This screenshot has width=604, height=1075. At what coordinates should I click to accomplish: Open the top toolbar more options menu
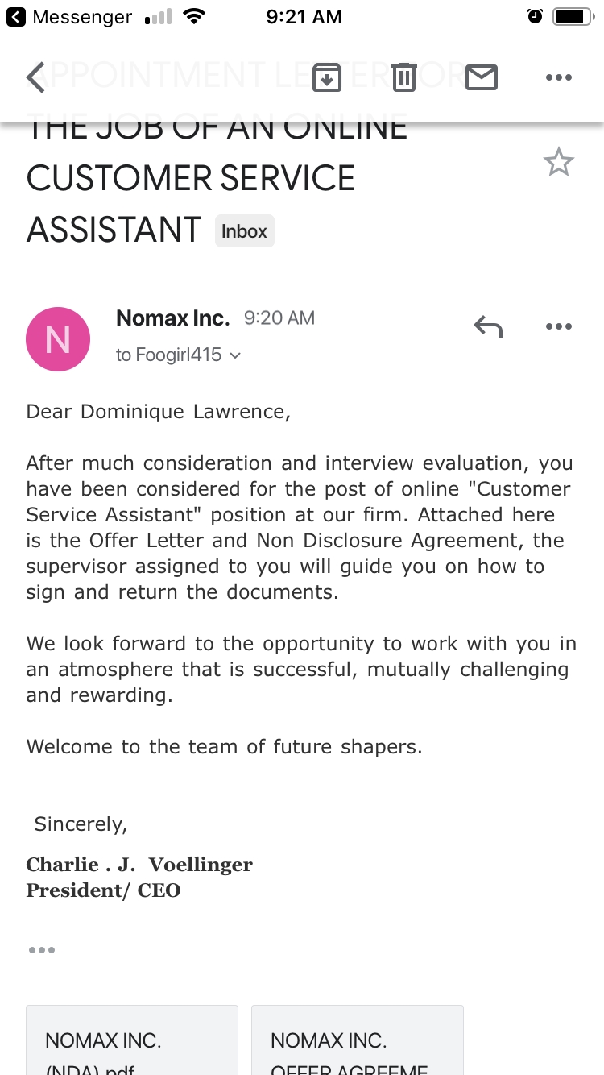pyautogui.click(x=558, y=77)
